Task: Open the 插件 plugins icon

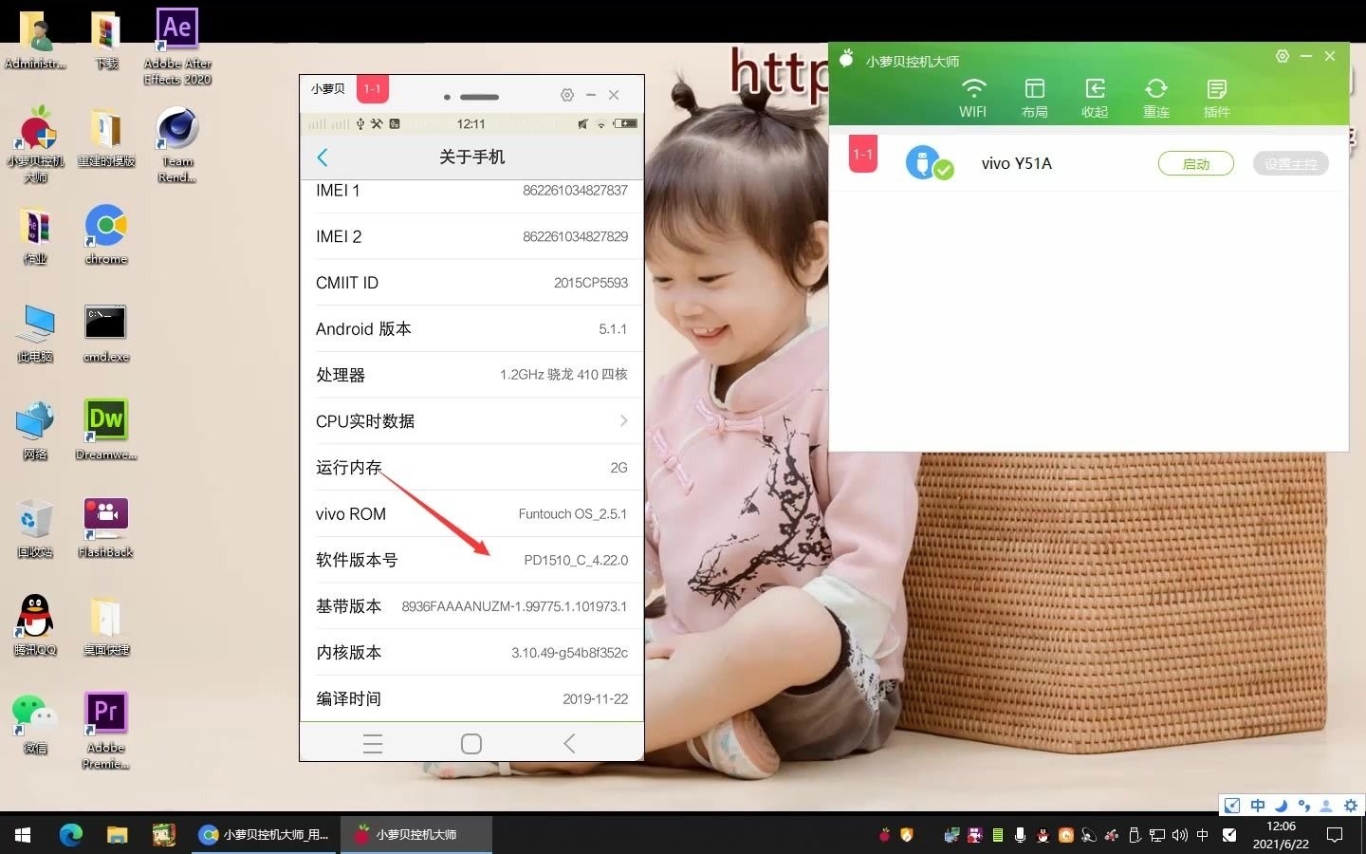Action: [x=1216, y=98]
